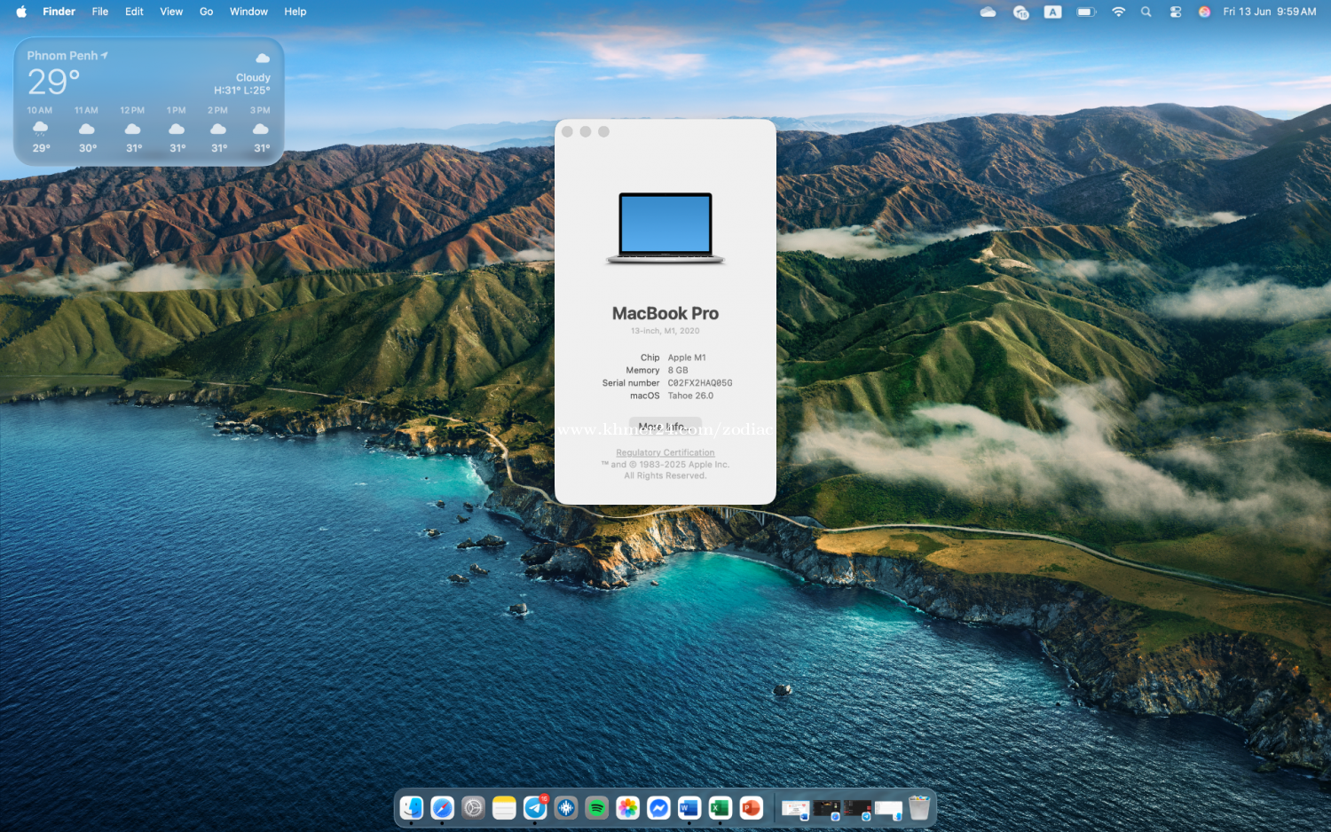Click the menu bar status icon showing badge 15

(x=1020, y=12)
